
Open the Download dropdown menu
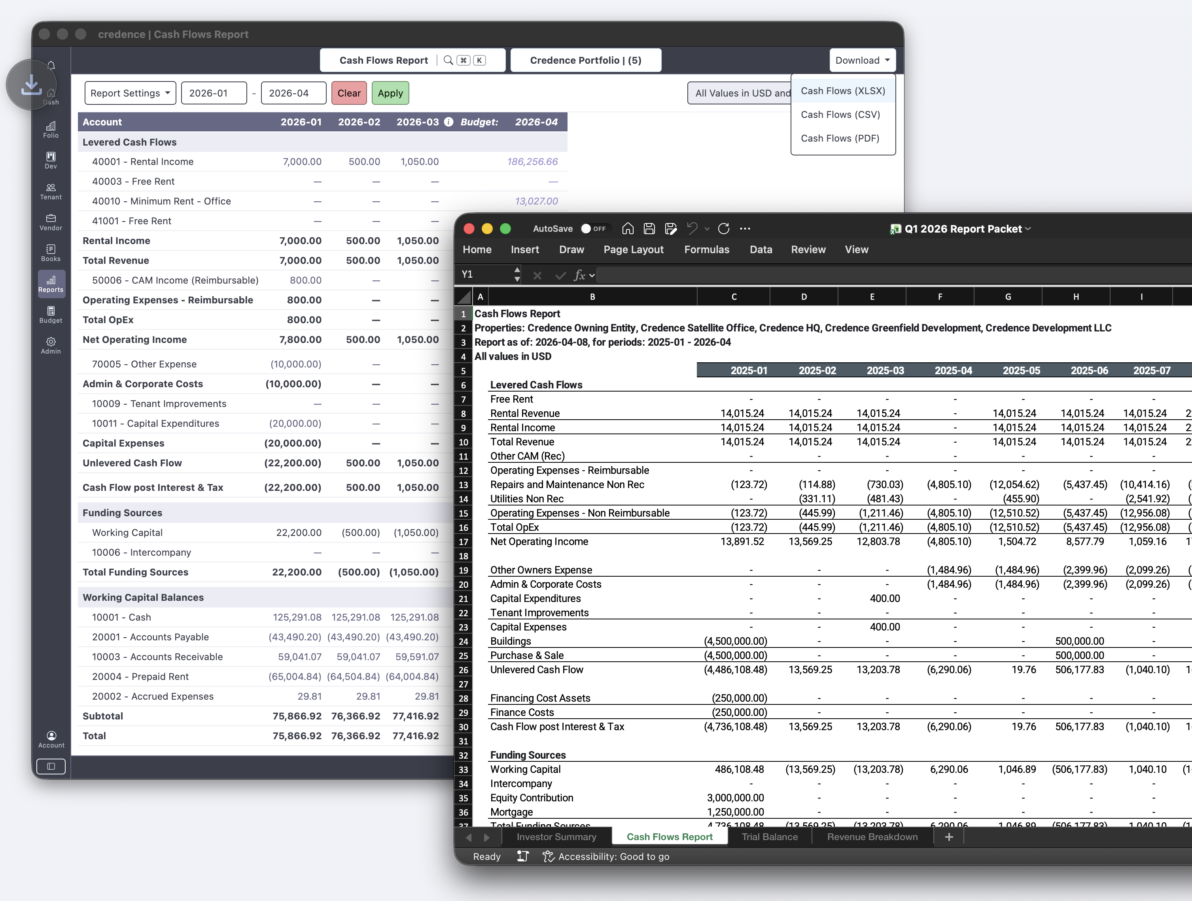[x=862, y=60]
